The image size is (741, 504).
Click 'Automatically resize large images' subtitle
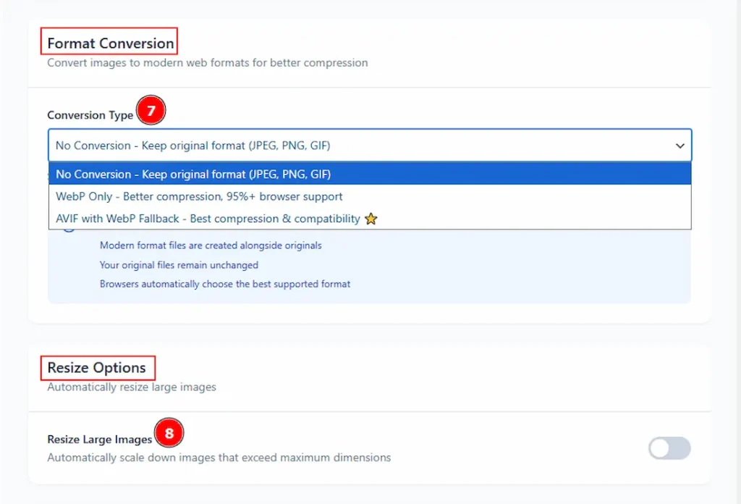[x=132, y=387]
